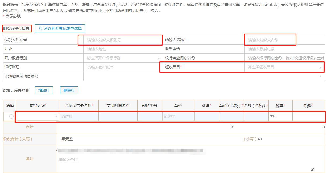Open the 征收品目 dropdown

283,67
